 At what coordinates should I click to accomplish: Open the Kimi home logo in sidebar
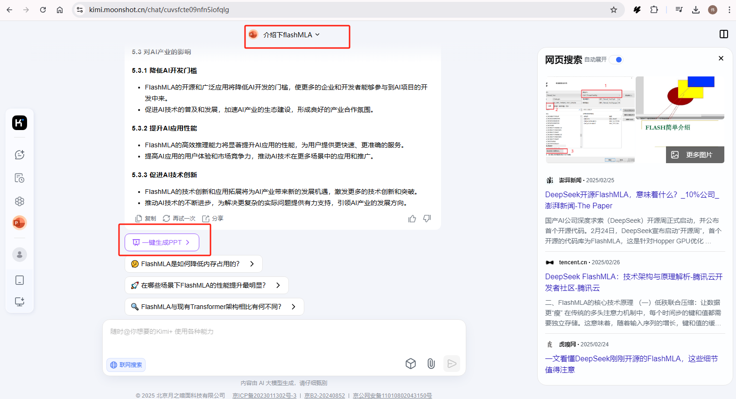click(x=20, y=123)
